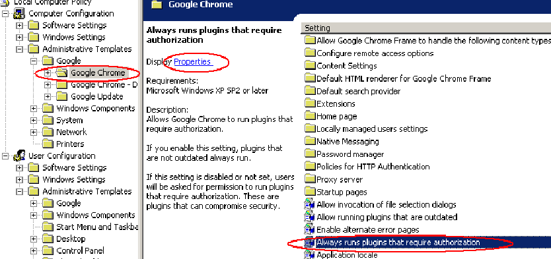Click the Start Menu and Taskbar folder icon

click(48, 227)
